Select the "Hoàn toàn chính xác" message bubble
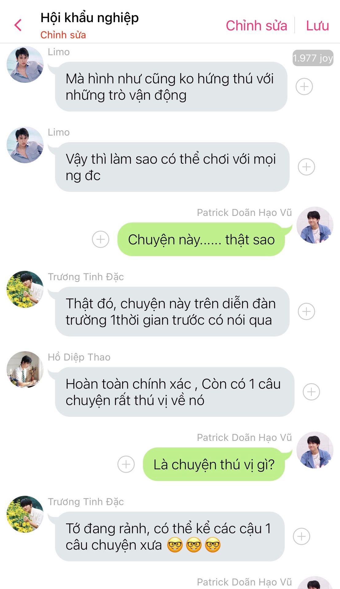340x589 pixels. (x=174, y=392)
